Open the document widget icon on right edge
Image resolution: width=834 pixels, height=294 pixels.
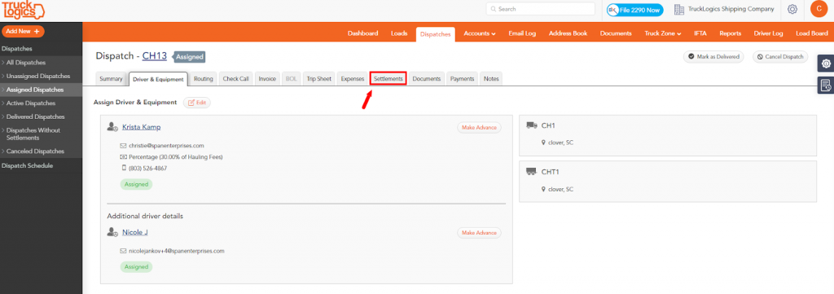coord(826,85)
